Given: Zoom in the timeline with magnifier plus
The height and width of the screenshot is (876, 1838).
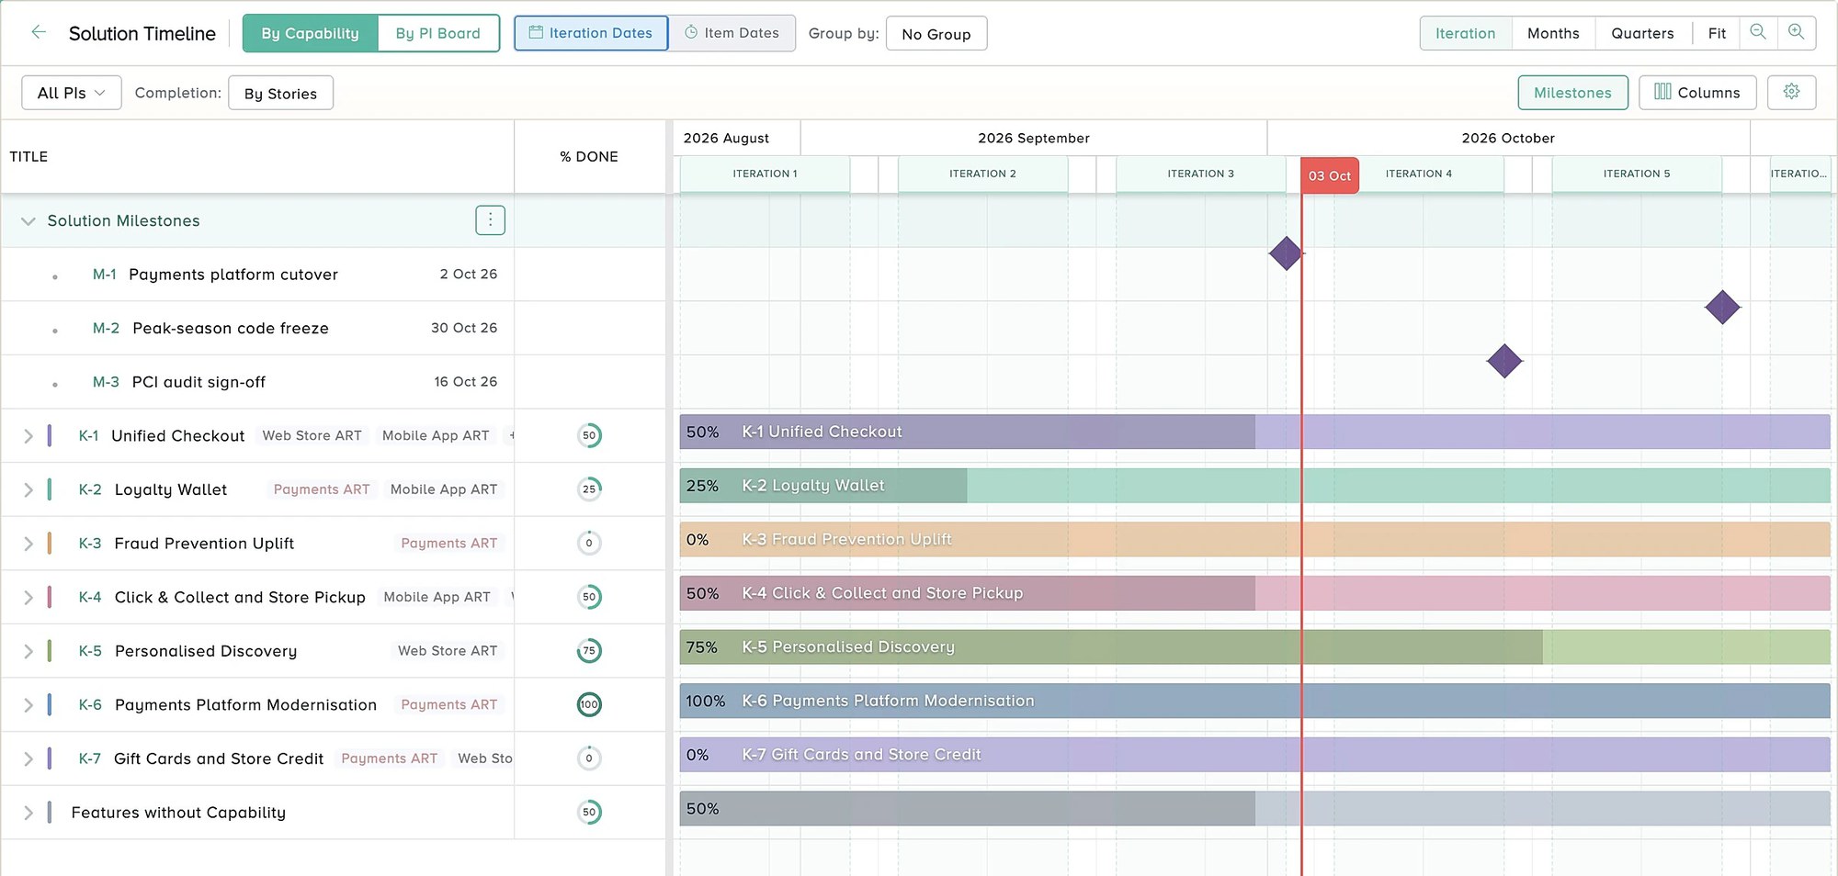Looking at the screenshot, I should pos(1796,33).
